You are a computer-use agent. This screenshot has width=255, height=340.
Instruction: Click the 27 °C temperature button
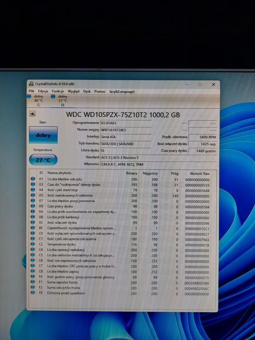43,160
